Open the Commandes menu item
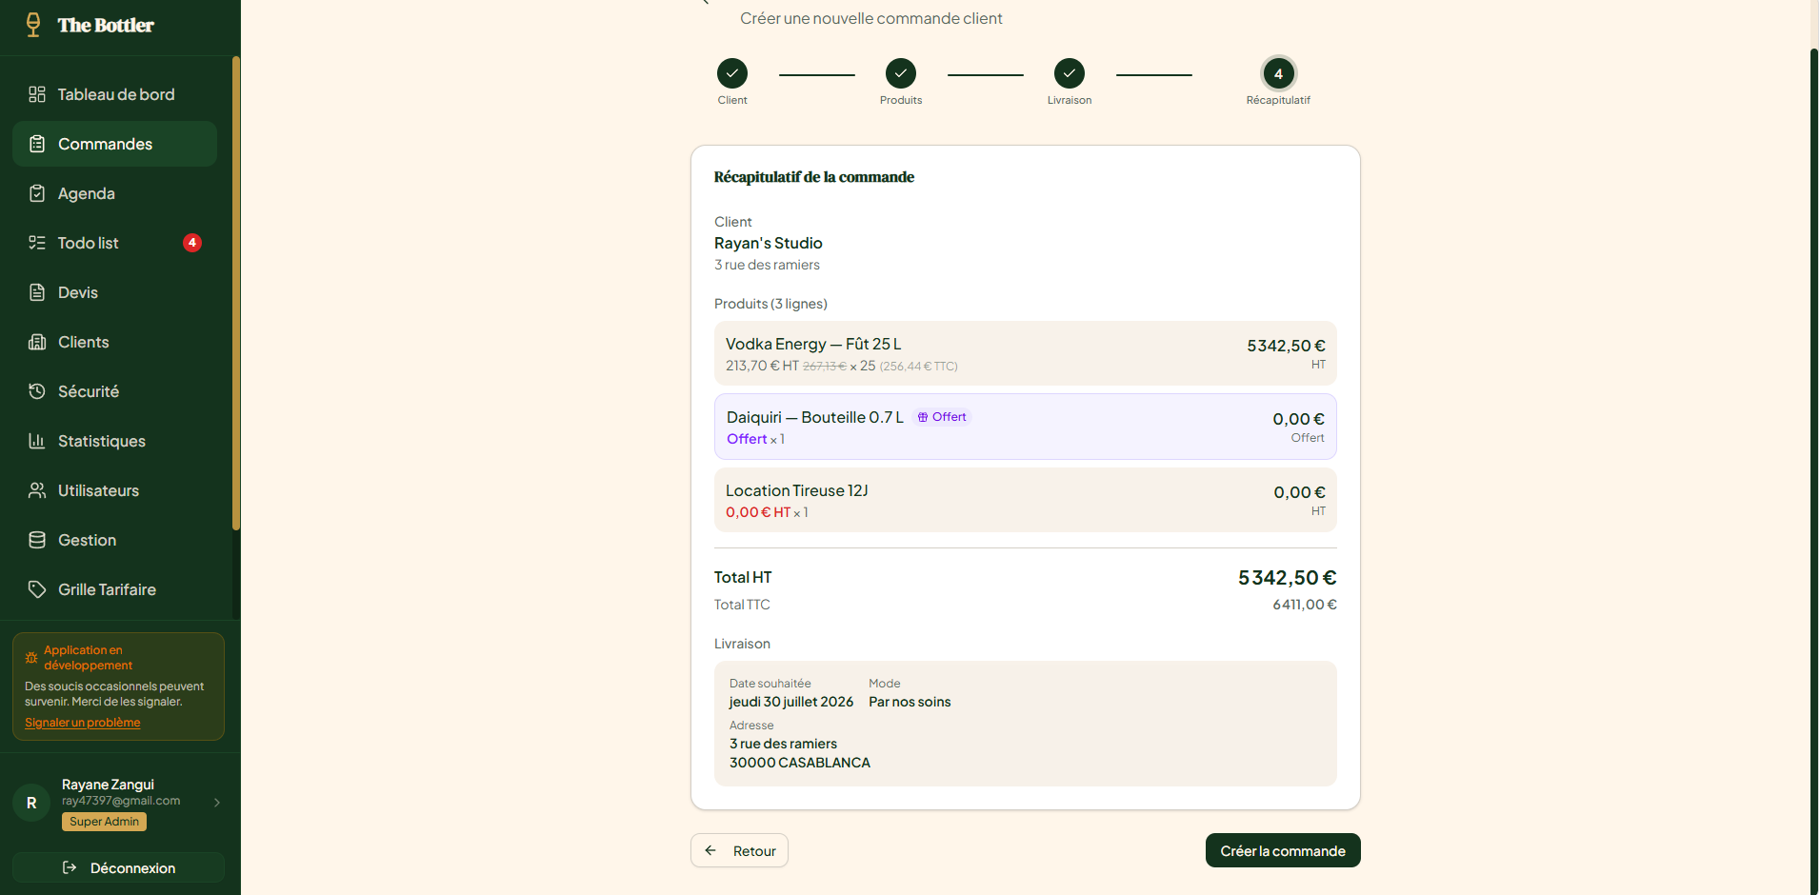Viewport: 1820px width, 895px height. click(x=114, y=144)
